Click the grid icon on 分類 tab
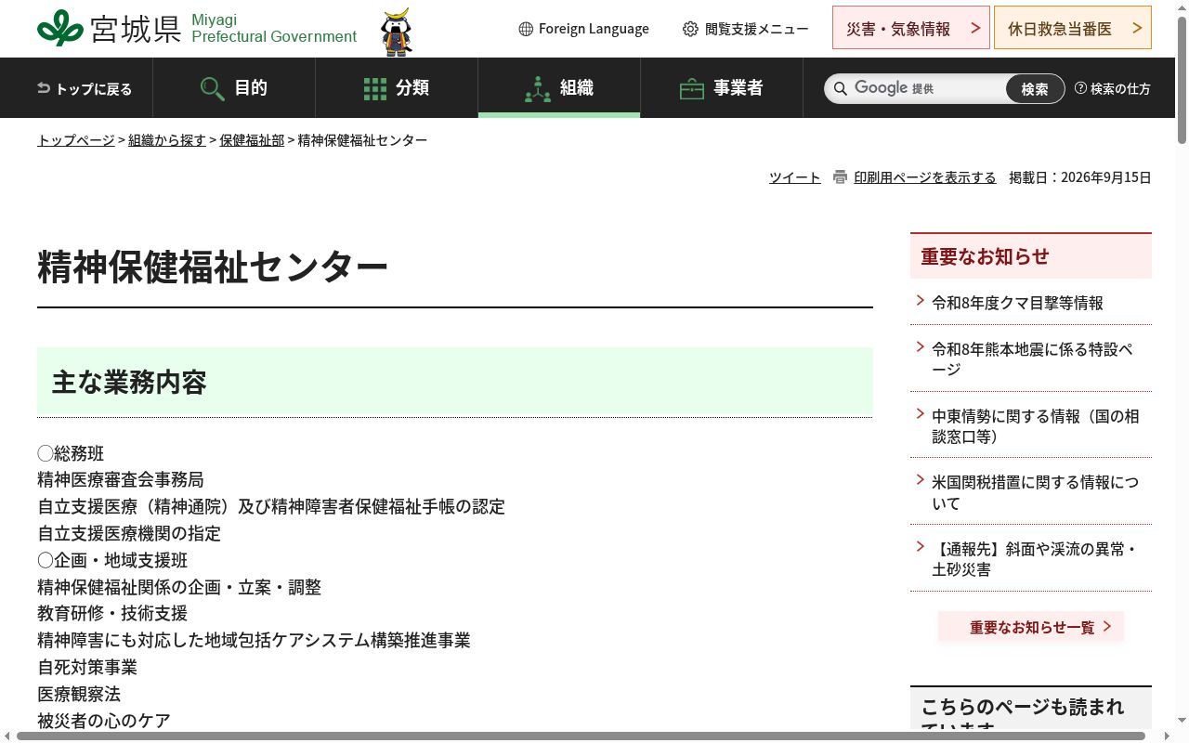The width and height of the screenshot is (1189, 743). pos(375,88)
